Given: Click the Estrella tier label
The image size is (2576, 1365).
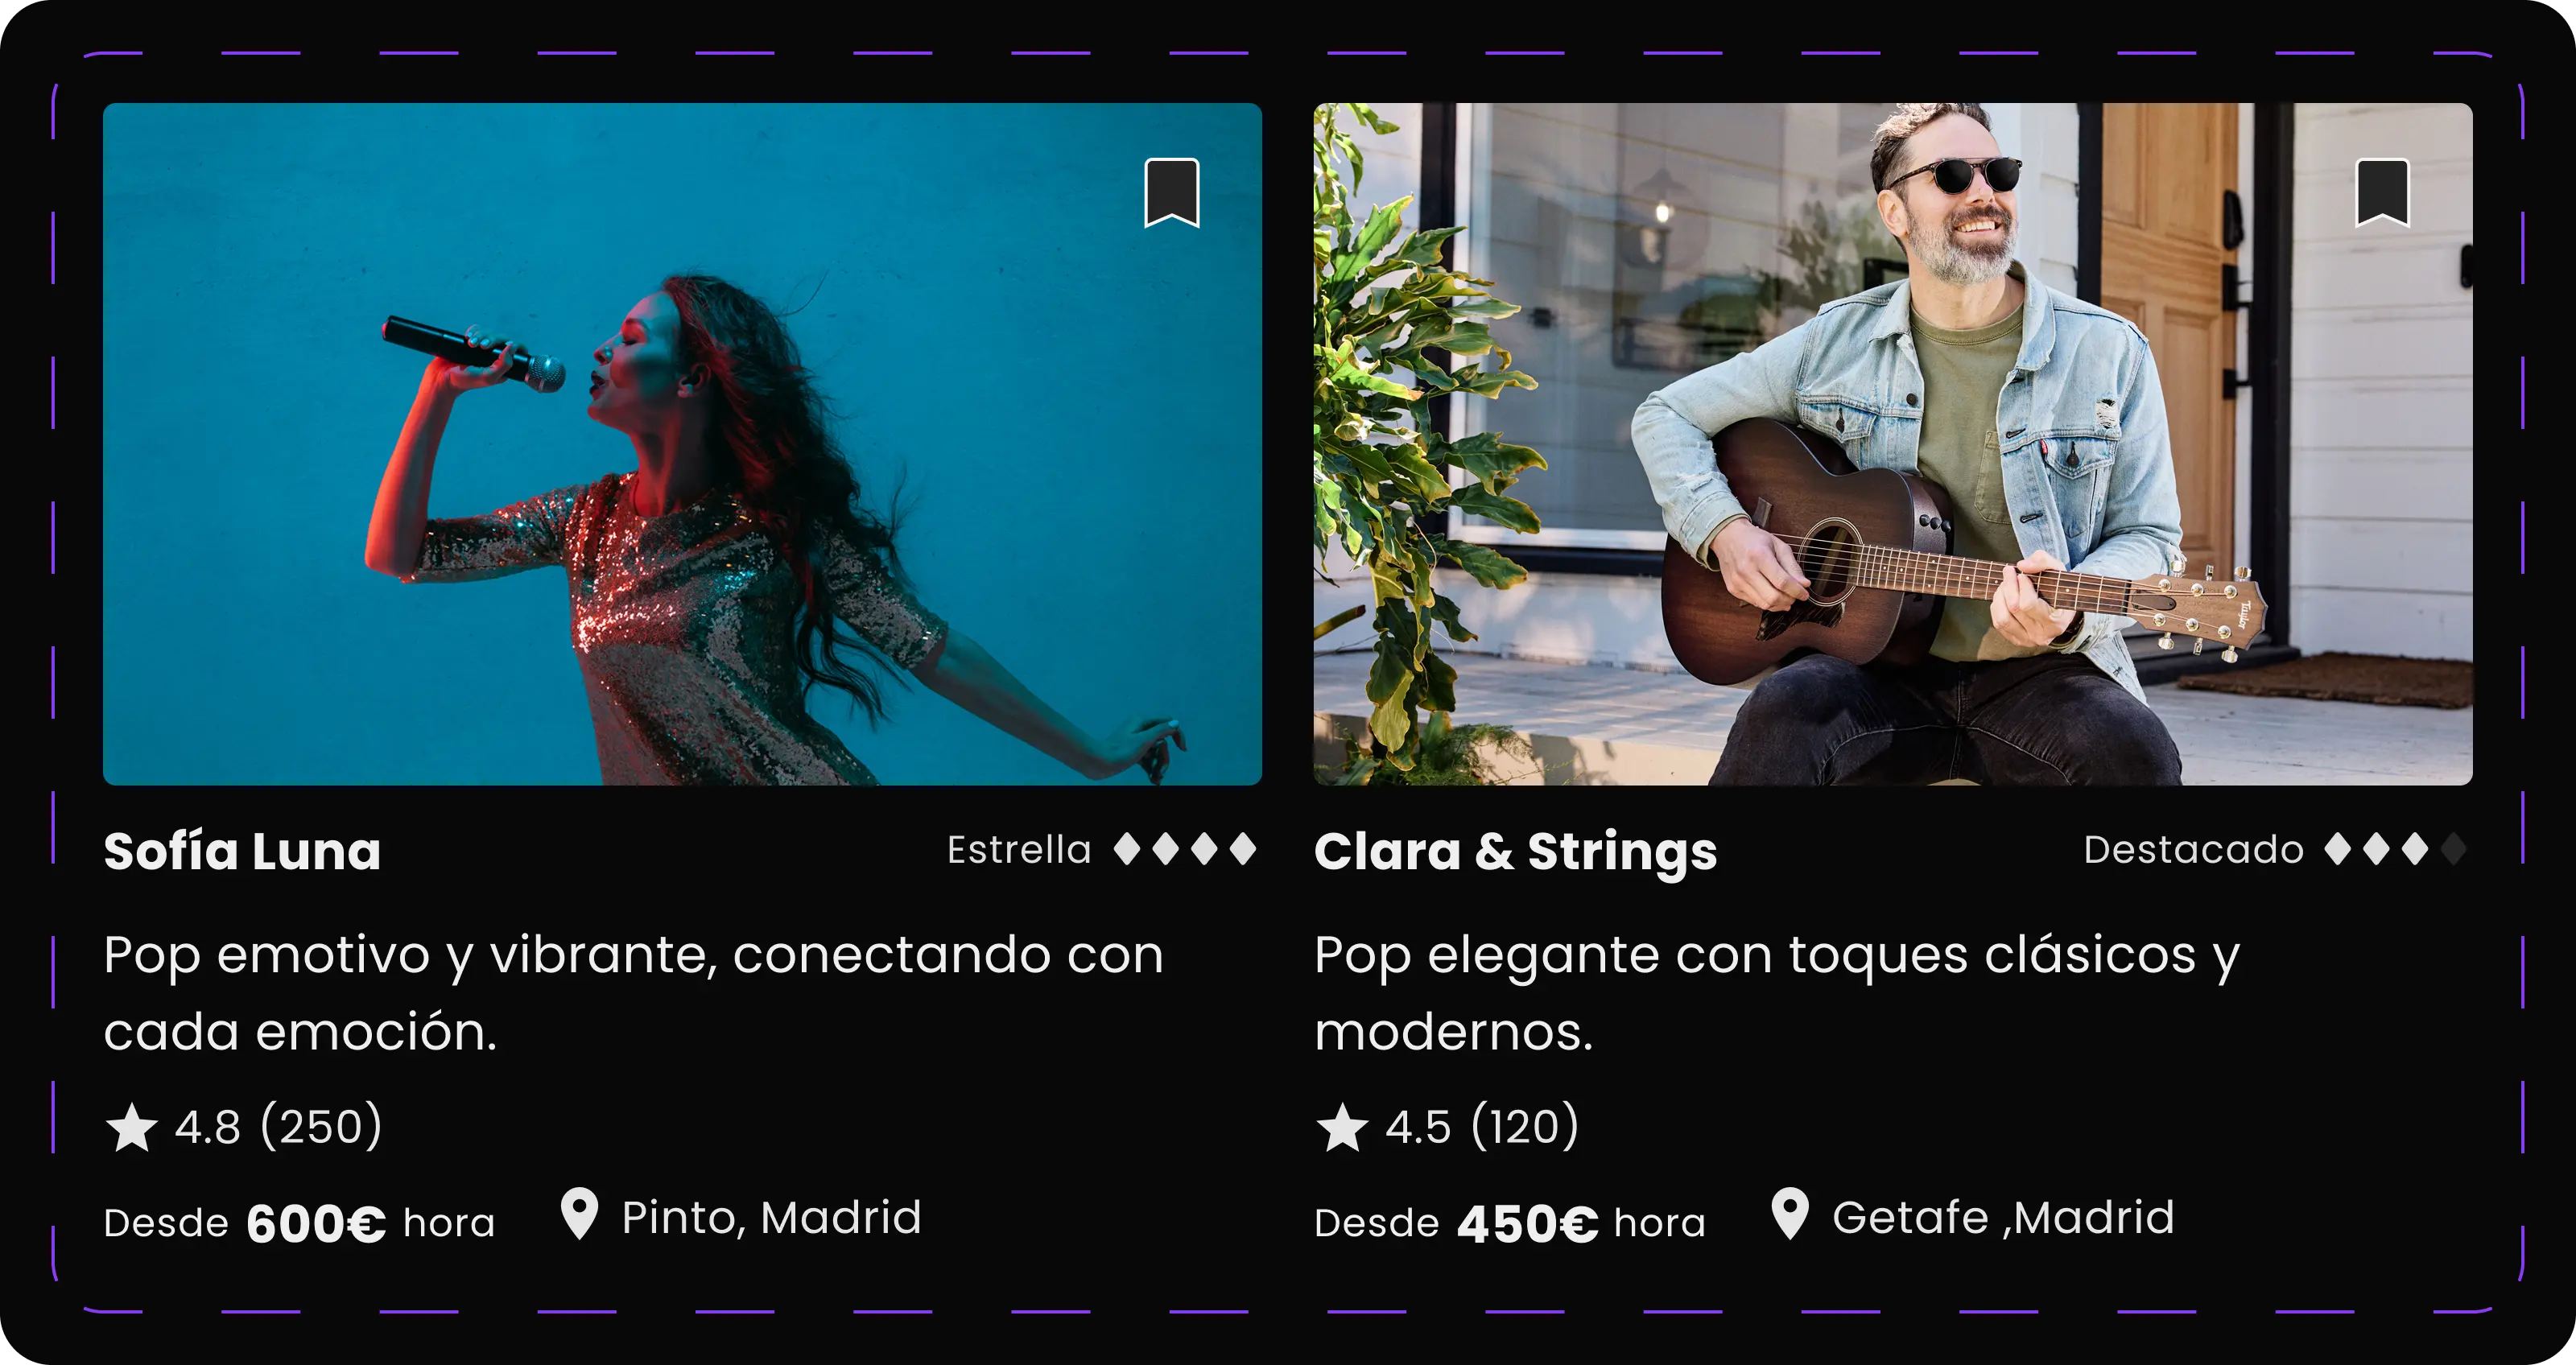Looking at the screenshot, I should click(x=1019, y=850).
